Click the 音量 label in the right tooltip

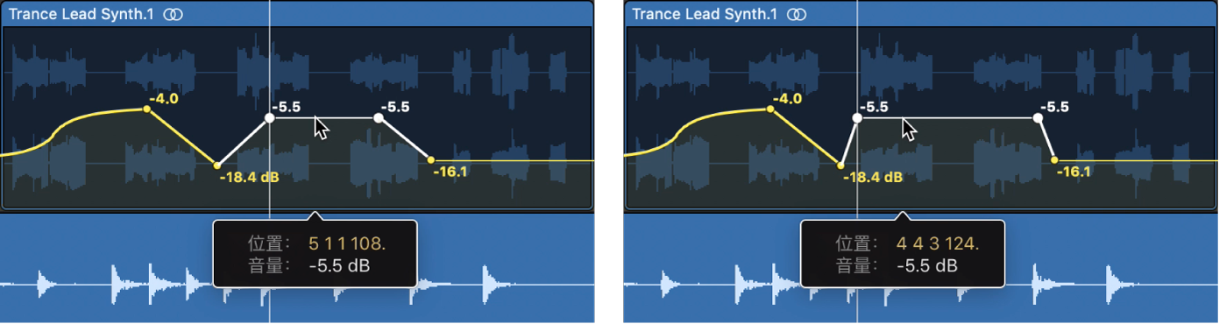pyautogui.click(x=854, y=265)
